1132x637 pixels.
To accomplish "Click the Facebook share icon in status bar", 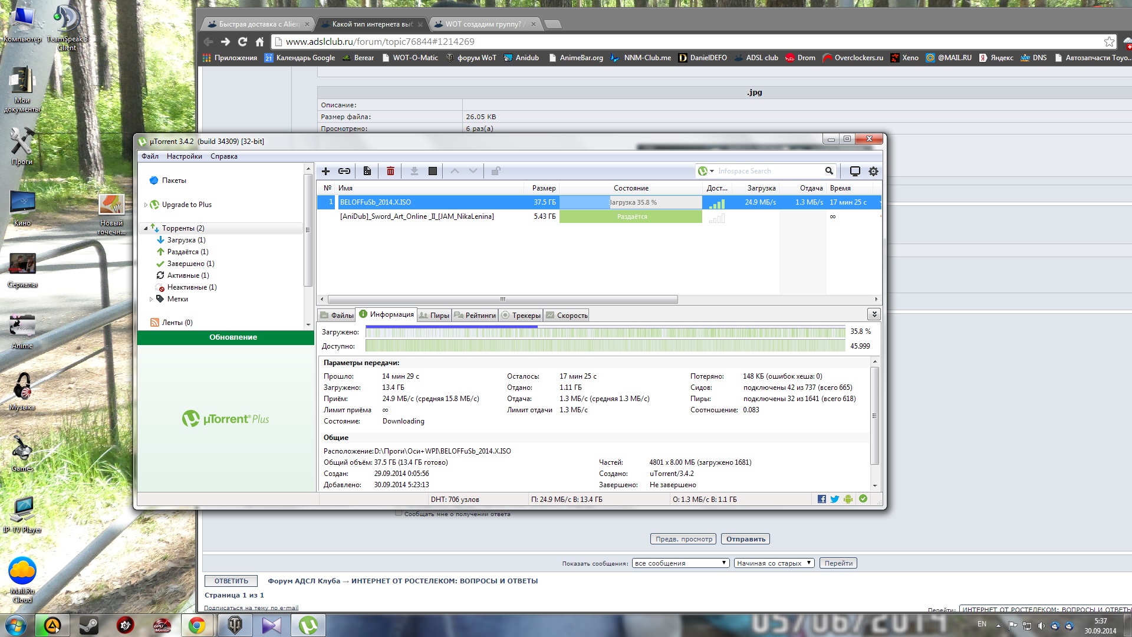I will click(822, 499).
